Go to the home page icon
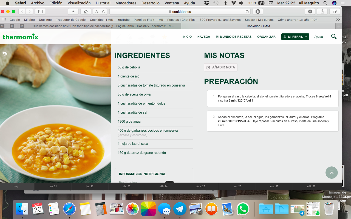 pos(86,11)
